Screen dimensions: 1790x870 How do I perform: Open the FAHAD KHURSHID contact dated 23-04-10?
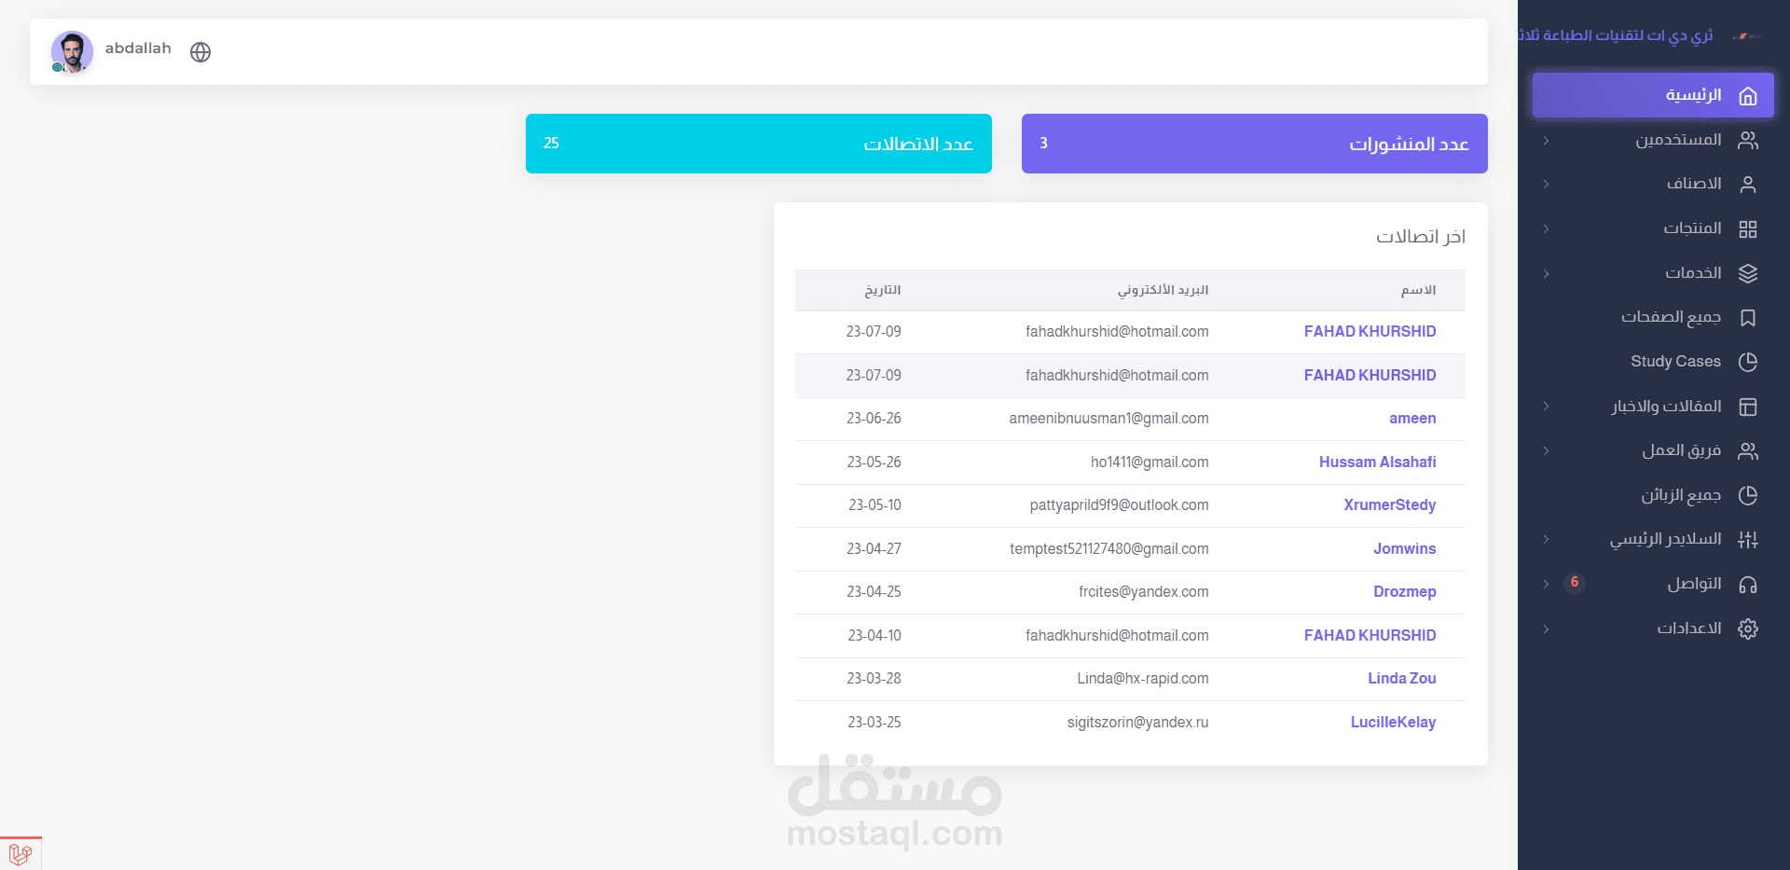click(1370, 635)
